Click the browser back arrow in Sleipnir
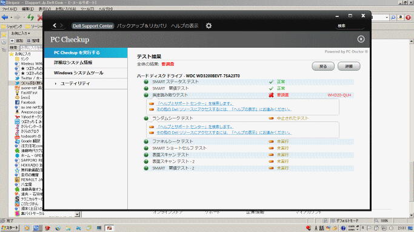The image size is (414, 232). [x=5, y=18]
